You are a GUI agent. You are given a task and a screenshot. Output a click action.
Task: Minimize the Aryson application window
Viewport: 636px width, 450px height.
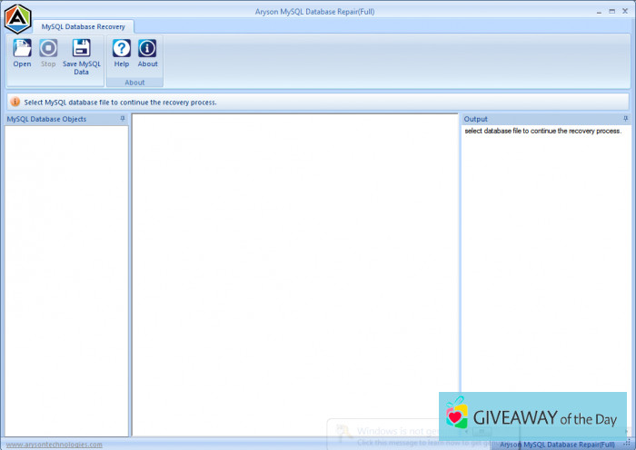[x=601, y=10]
